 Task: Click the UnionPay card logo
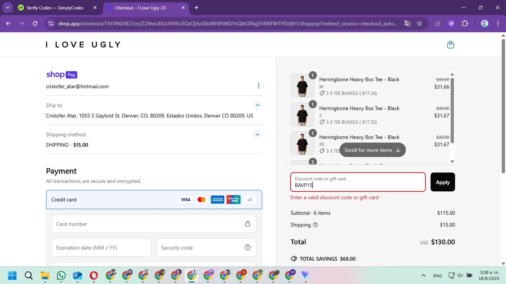[x=233, y=199]
